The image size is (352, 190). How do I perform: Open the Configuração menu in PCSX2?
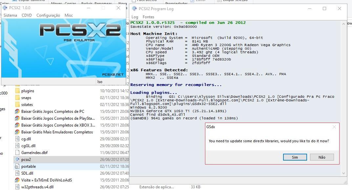48,15
